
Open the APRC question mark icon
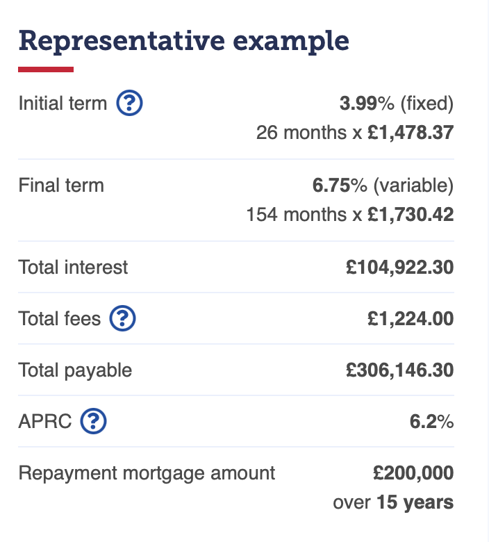[93, 421]
